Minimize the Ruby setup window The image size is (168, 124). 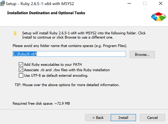(x=129, y=4)
